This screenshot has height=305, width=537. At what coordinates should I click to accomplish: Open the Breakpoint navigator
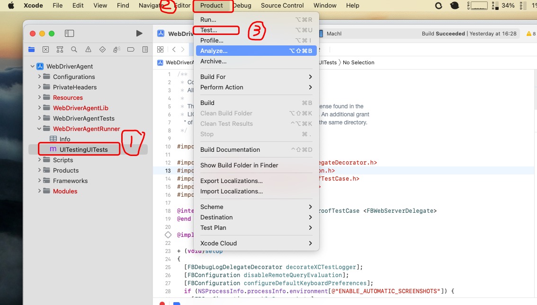point(131,49)
